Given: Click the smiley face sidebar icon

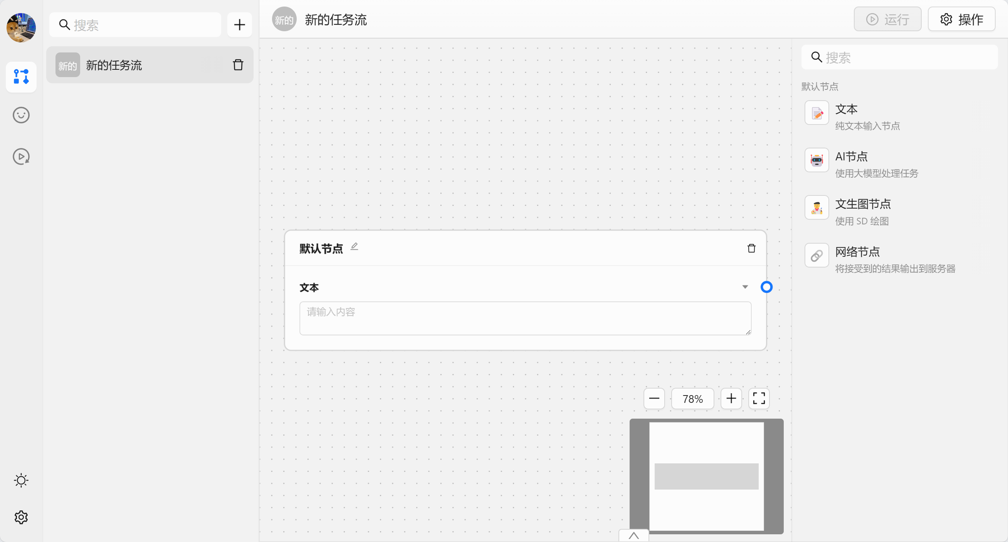Looking at the screenshot, I should 21,115.
